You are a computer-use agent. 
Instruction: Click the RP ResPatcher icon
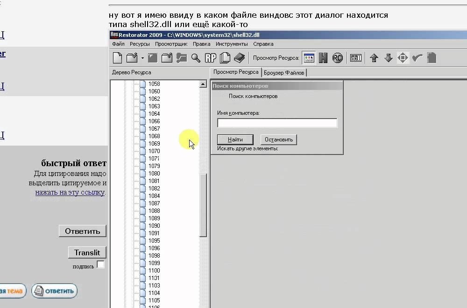tap(210, 58)
